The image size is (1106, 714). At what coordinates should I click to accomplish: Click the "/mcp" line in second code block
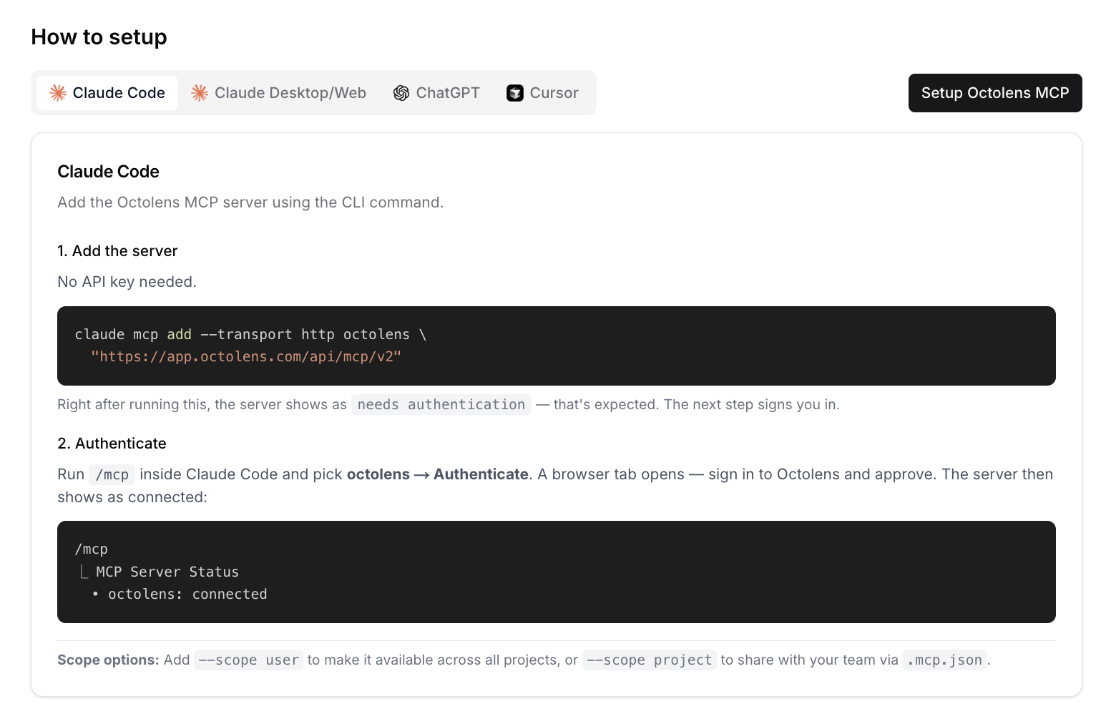point(92,549)
